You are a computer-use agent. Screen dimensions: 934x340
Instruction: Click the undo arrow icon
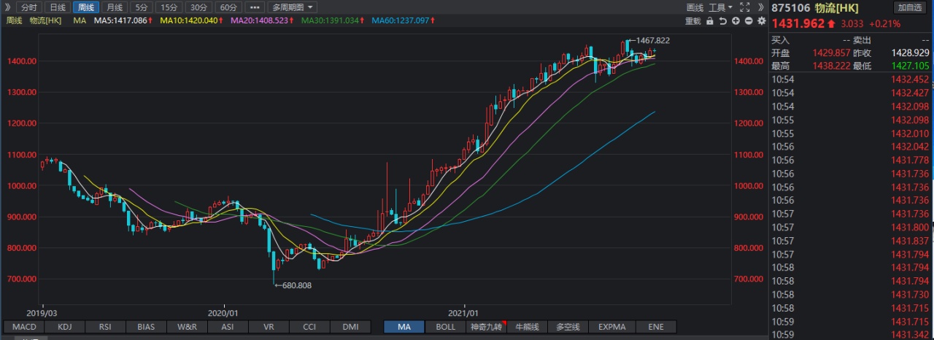point(722,21)
